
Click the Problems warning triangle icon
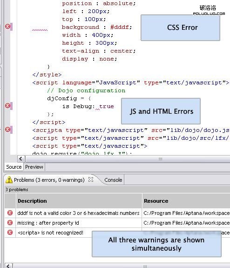coord(9,180)
